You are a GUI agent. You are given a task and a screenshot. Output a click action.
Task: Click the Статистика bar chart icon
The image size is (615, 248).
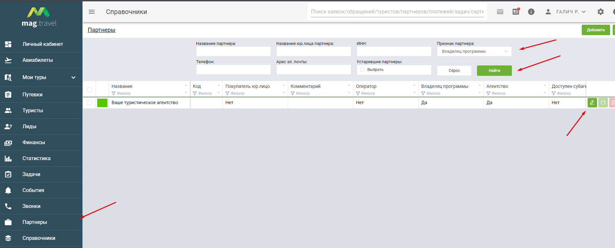click(x=8, y=158)
